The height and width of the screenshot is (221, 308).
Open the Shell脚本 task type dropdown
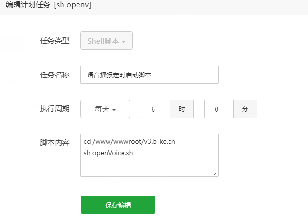point(107,41)
